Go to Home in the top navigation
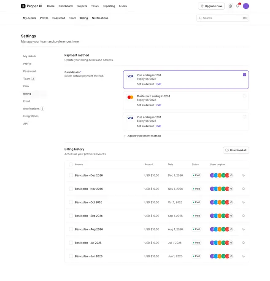270x281 pixels. click(x=51, y=6)
